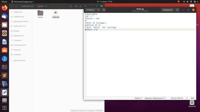This screenshot has height=112, width=200.
Task: Select Музыка in Files sidebar
Action: 21,50
